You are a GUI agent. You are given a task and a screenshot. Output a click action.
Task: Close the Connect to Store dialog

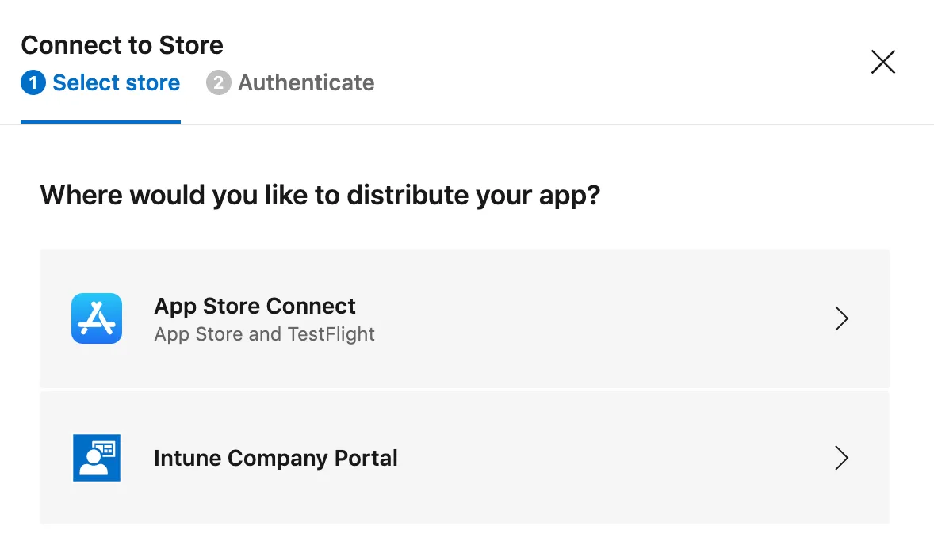coord(882,62)
